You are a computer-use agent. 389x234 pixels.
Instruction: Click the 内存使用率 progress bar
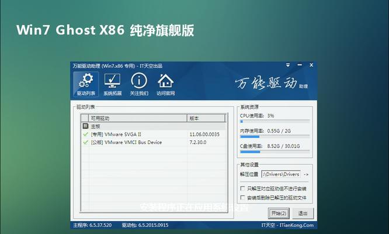point(275,137)
